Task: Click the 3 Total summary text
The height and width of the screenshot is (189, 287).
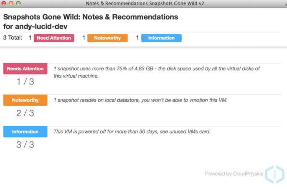Action: pyautogui.click(x=13, y=38)
